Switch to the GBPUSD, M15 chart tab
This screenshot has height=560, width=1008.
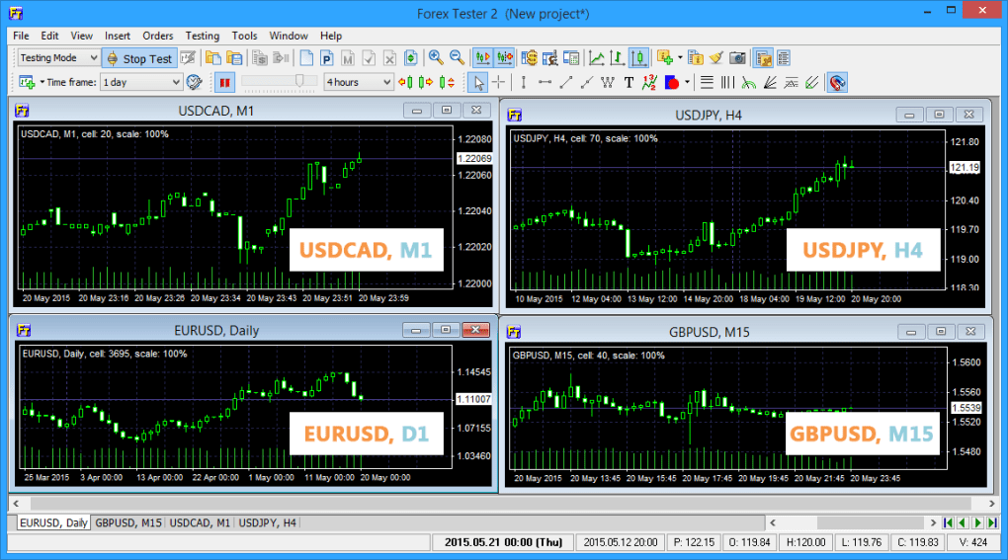(128, 521)
